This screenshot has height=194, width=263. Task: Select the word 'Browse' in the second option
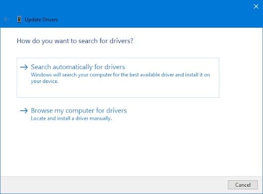click(42, 111)
